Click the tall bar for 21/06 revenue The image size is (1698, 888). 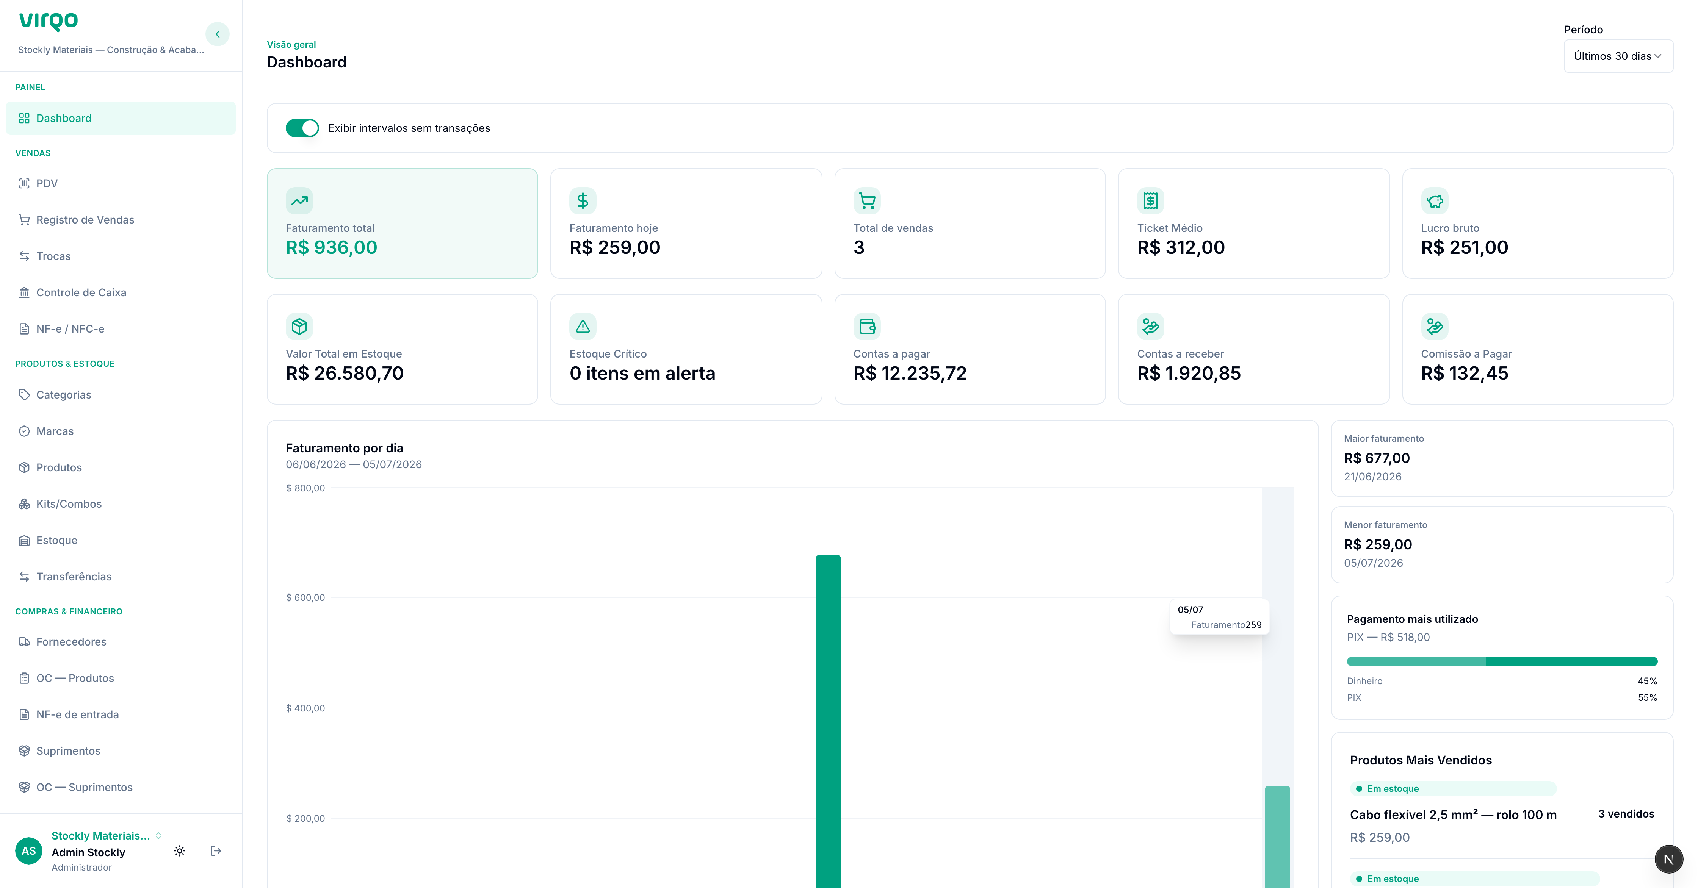(x=828, y=721)
